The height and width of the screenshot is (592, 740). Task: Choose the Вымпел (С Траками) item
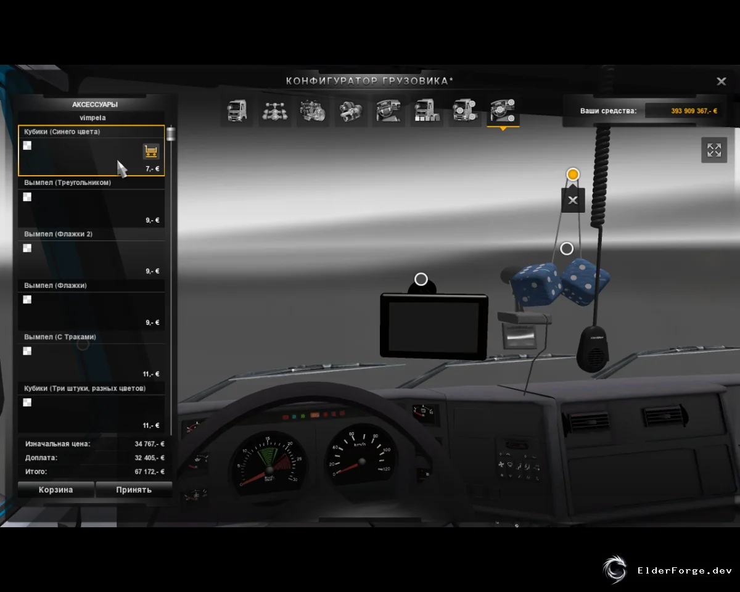91,356
